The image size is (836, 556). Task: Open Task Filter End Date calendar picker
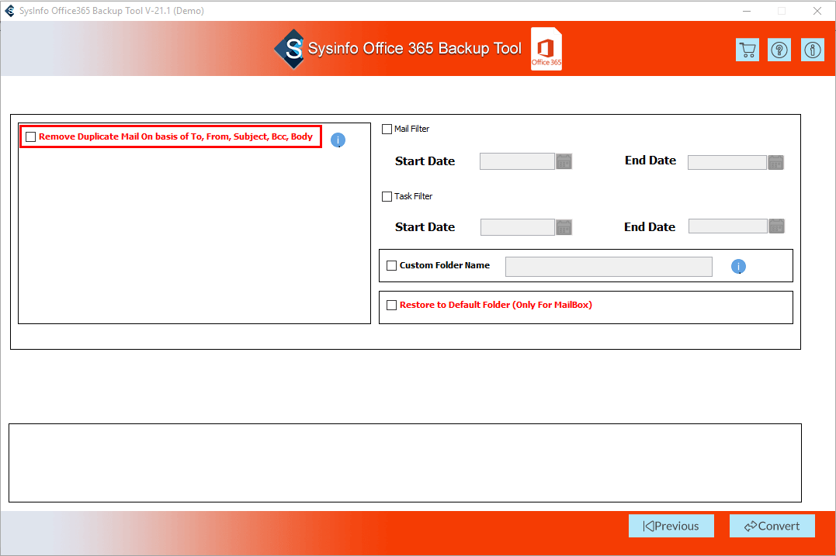(776, 226)
